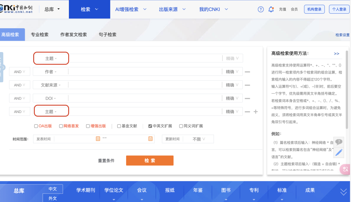This screenshot has width=351, height=202.
Task: Add a search row with plus icon
Action: point(256,112)
